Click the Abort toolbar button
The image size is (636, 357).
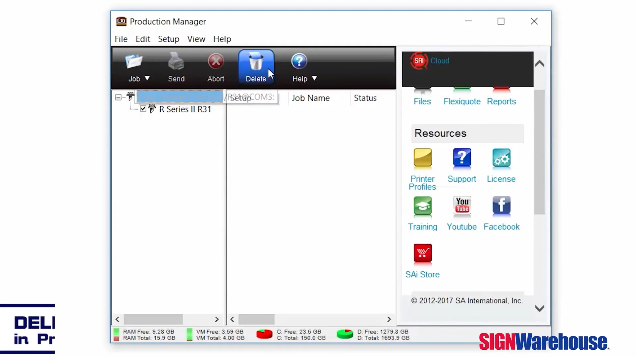click(216, 67)
